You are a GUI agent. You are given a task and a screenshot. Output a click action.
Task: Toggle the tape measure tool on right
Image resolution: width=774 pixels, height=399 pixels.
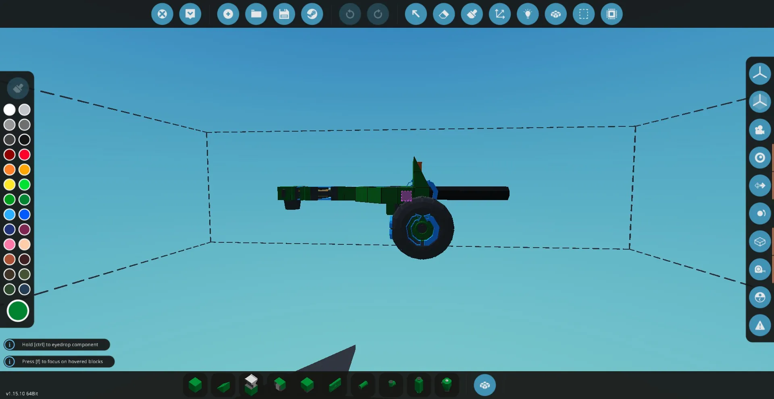(x=759, y=269)
